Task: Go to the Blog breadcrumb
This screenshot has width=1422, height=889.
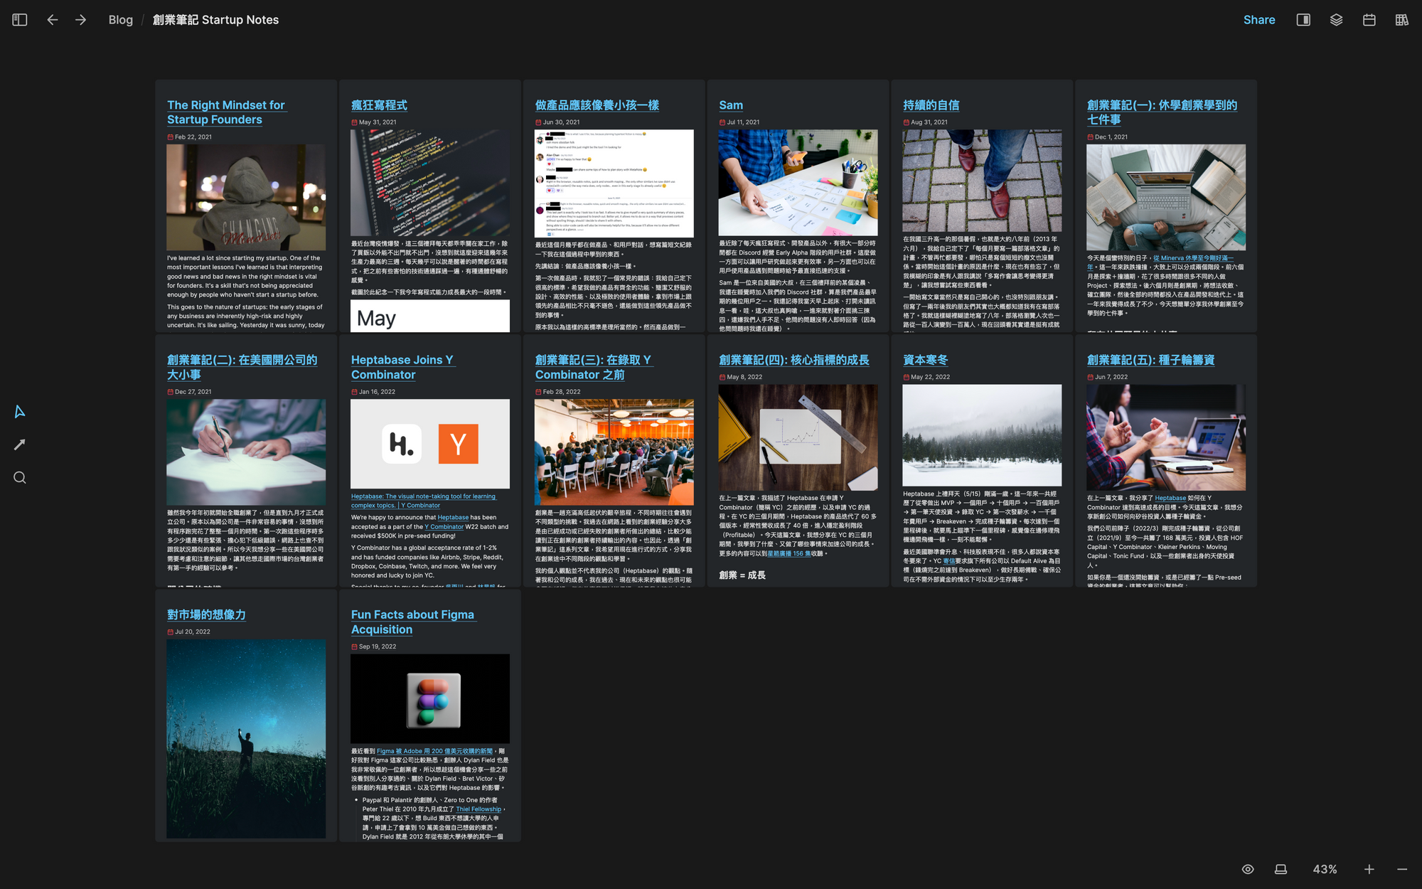Action: click(x=120, y=20)
